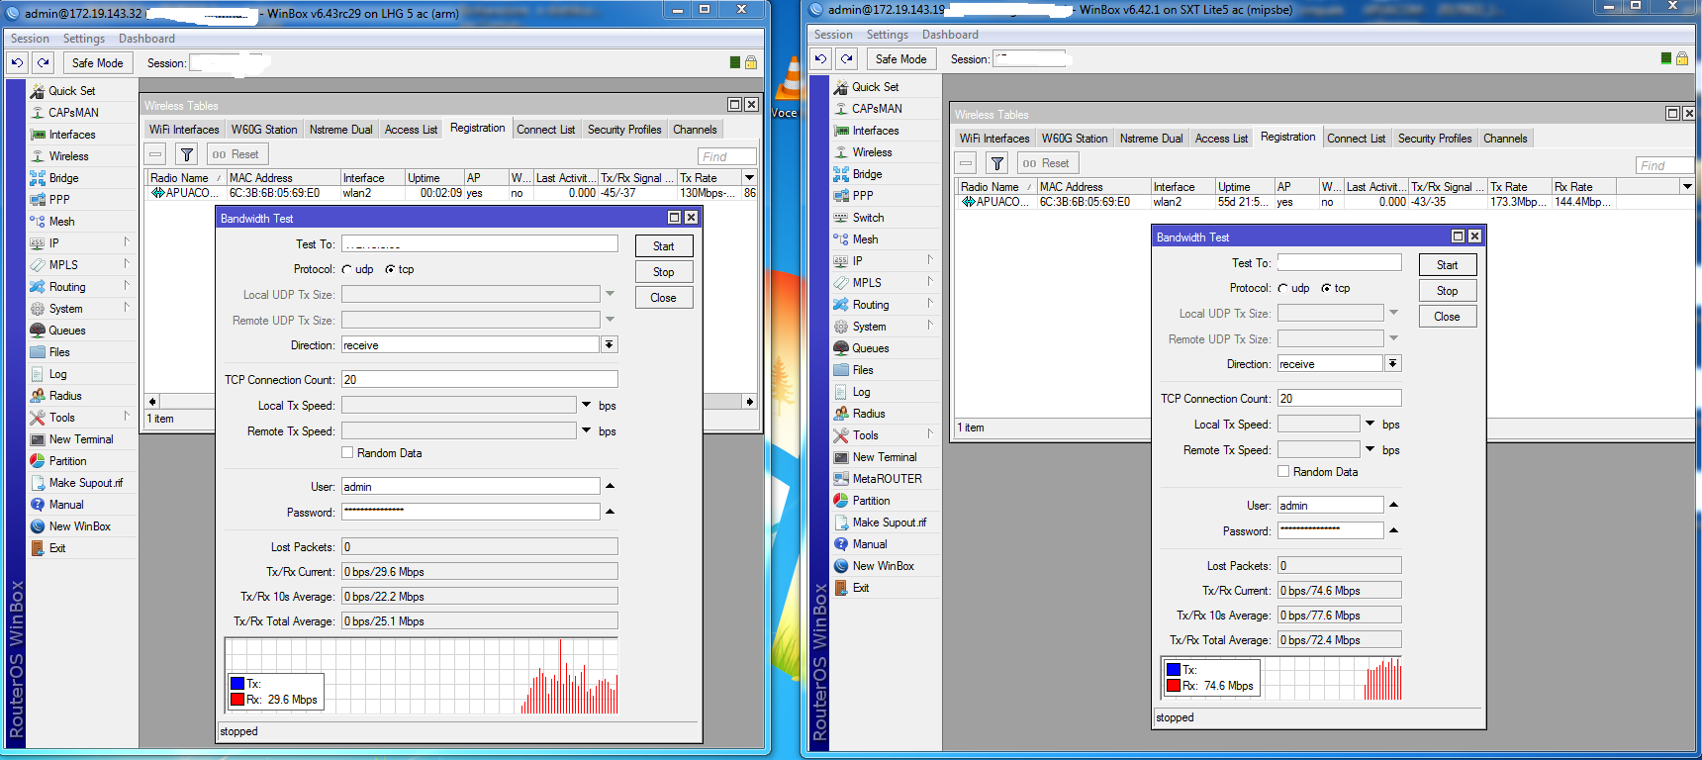Open MetaROUTER in right sidebar
This screenshot has width=1702, height=760.
pyautogui.click(x=886, y=479)
